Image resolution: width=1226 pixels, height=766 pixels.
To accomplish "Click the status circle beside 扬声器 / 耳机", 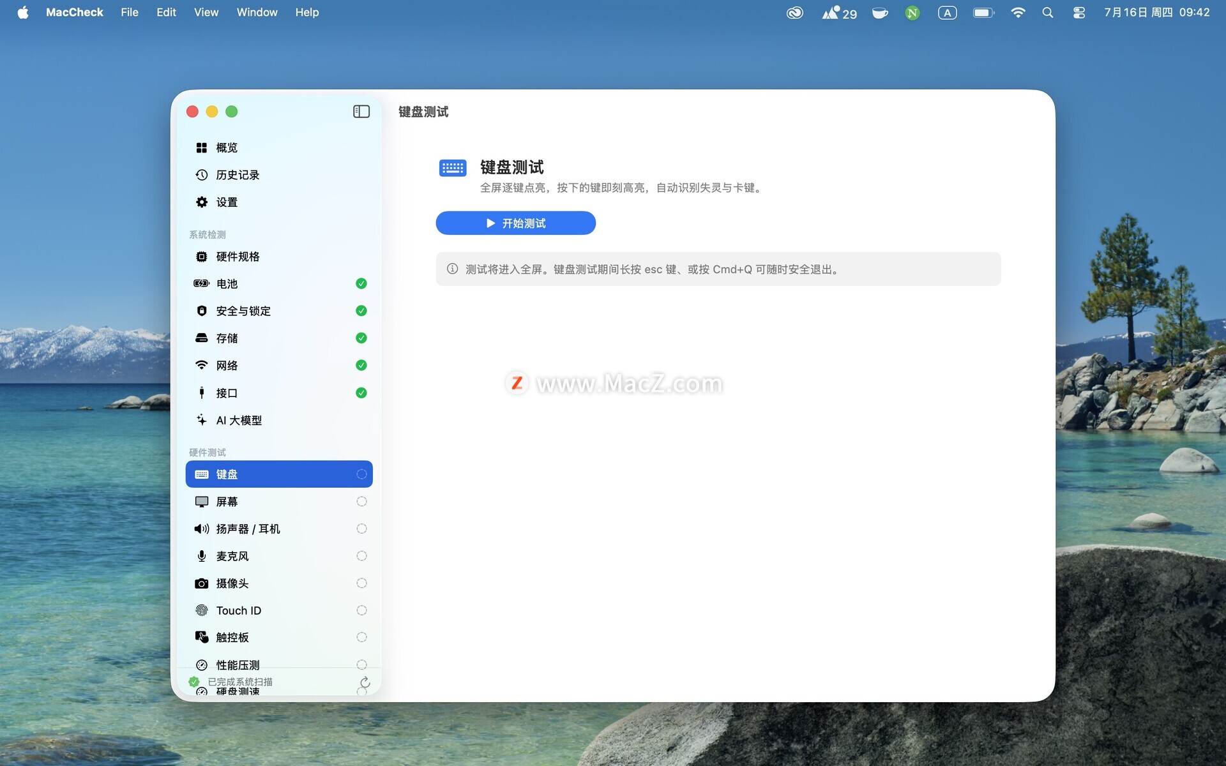I will 361,529.
